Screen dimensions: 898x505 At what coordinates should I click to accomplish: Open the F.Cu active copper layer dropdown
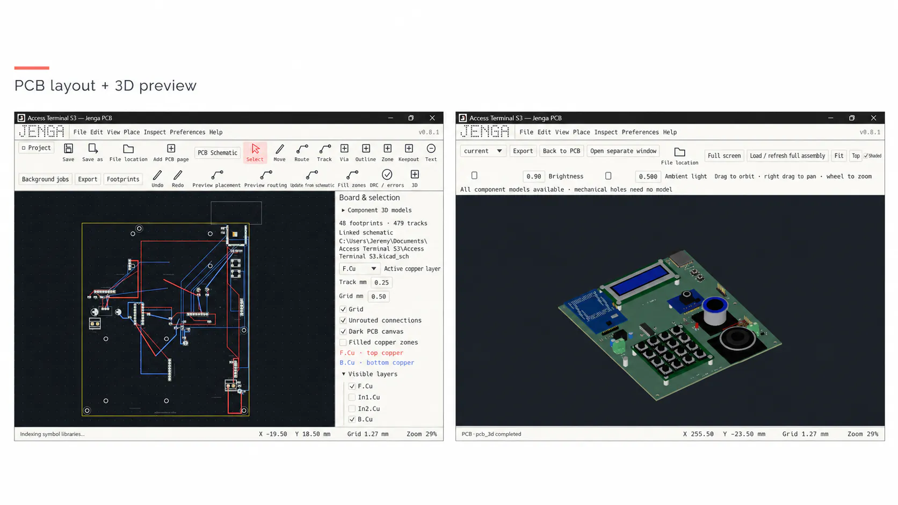(359, 269)
